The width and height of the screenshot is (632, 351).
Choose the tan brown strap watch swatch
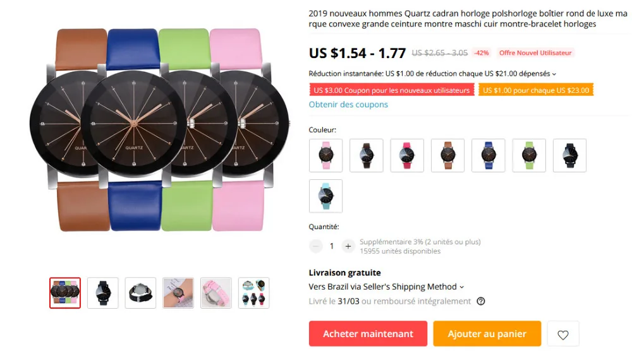click(448, 155)
